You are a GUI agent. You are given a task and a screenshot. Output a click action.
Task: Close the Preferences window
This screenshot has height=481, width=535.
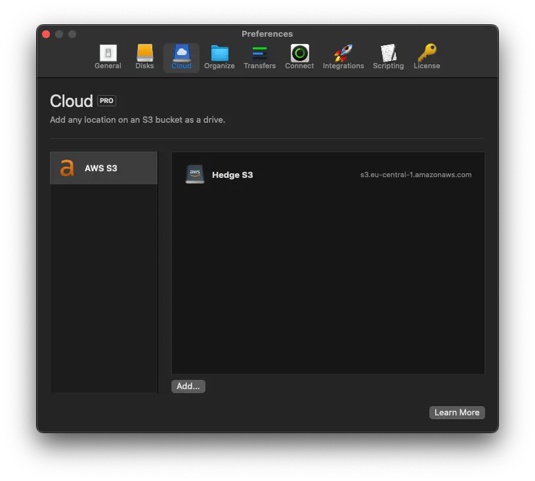tap(46, 34)
